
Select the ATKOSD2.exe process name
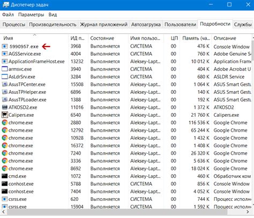(23, 107)
